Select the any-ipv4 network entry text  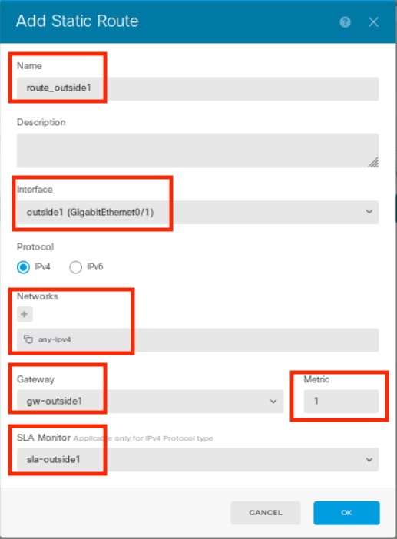pyautogui.click(x=55, y=339)
